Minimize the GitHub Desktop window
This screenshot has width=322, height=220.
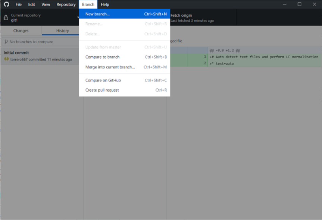pyautogui.click(x=285, y=4)
